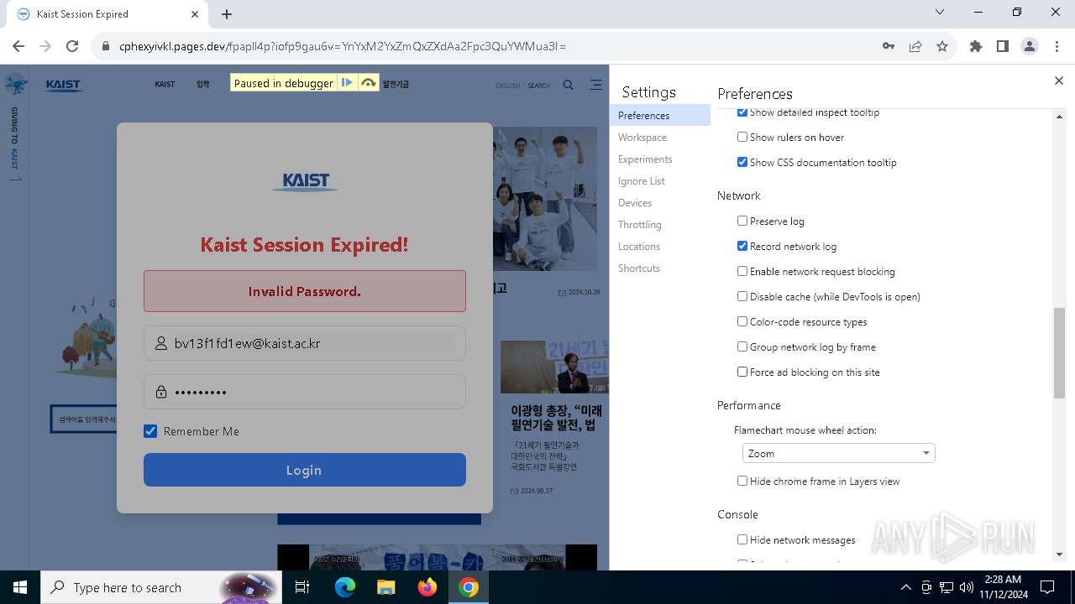Enable Preserve log
The width and height of the screenshot is (1075, 604).
pos(742,221)
